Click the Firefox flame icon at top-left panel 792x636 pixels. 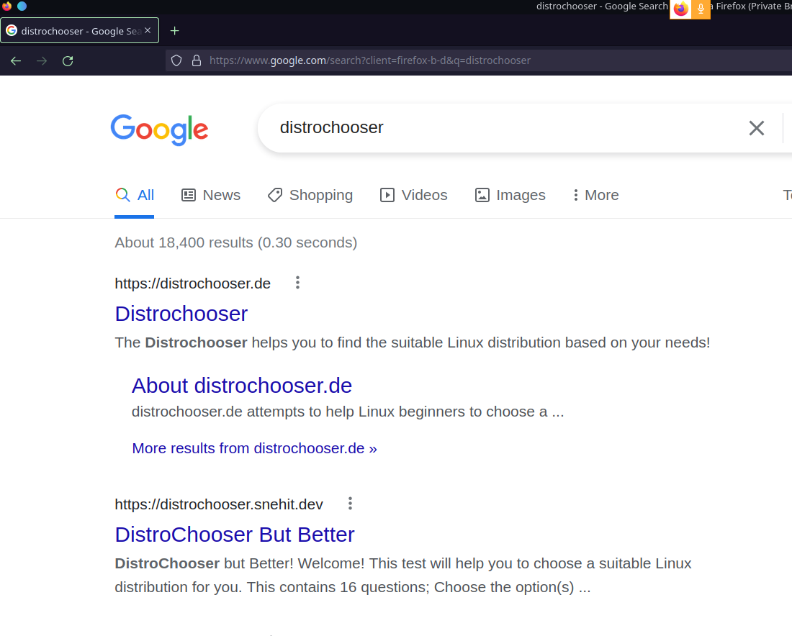tap(7, 6)
